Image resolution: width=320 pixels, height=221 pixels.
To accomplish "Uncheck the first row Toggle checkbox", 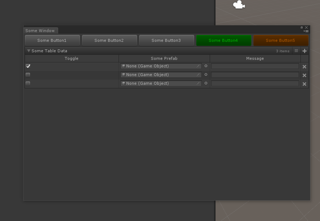I will tap(28, 66).
